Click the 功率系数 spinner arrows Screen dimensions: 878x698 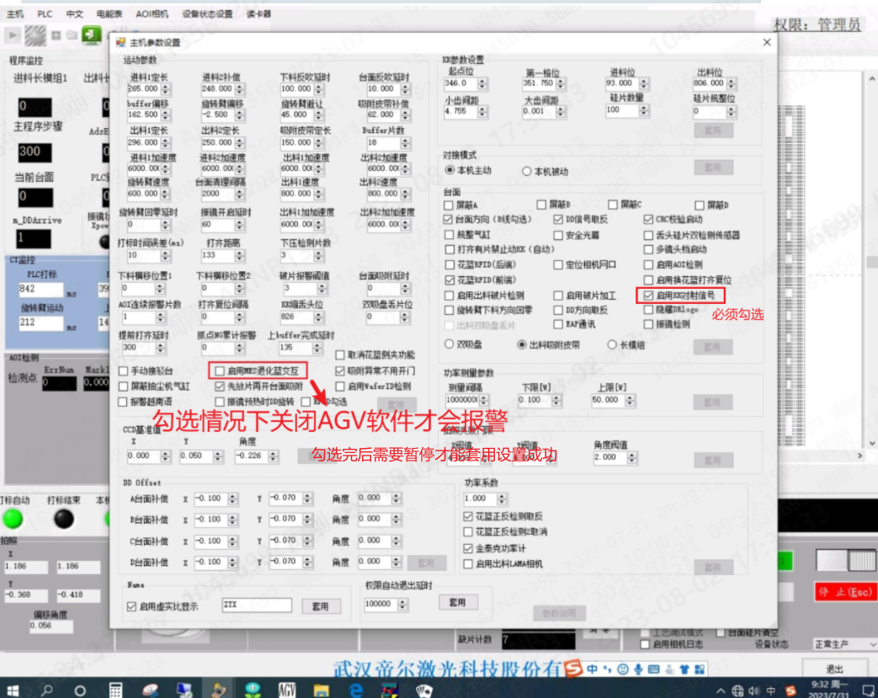(502, 498)
